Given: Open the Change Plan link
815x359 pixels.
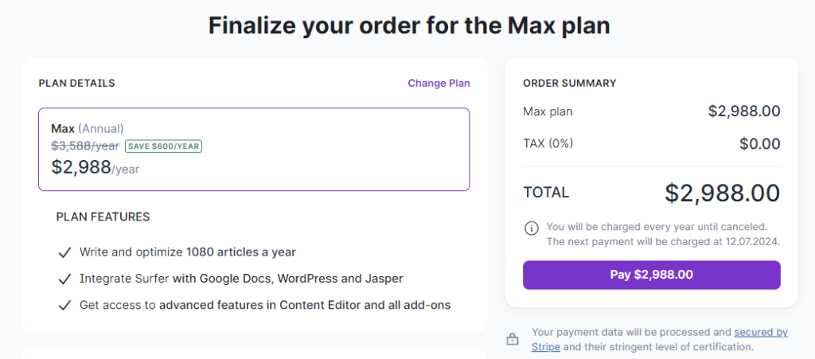Looking at the screenshot, I should 439,83.
